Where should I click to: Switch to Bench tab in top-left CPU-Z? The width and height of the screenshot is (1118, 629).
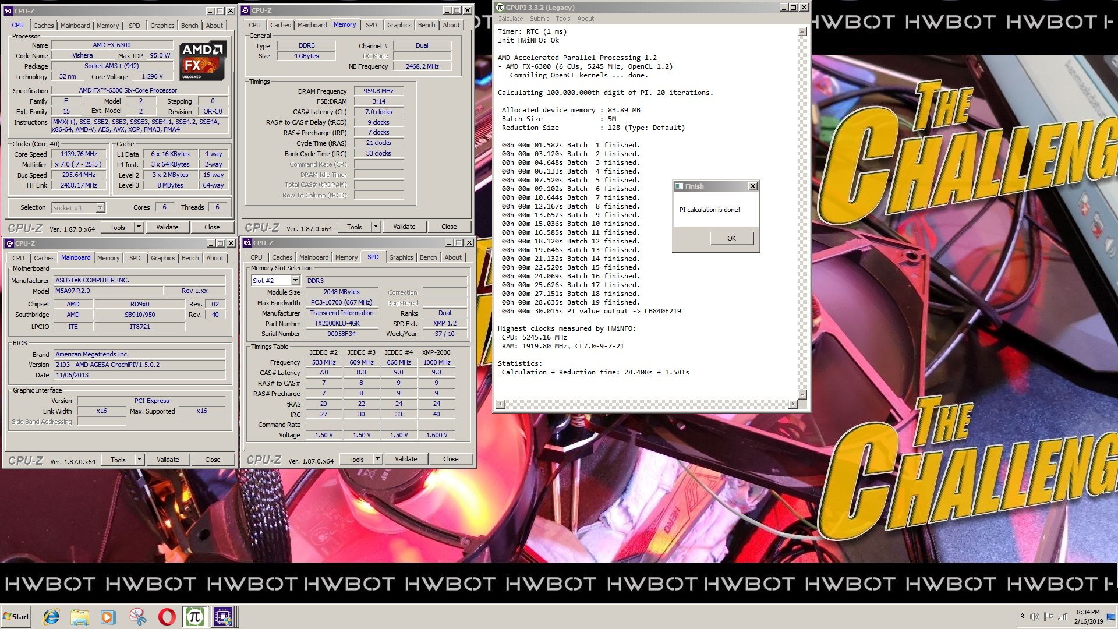pyautogui.click(x=189, y=26)
